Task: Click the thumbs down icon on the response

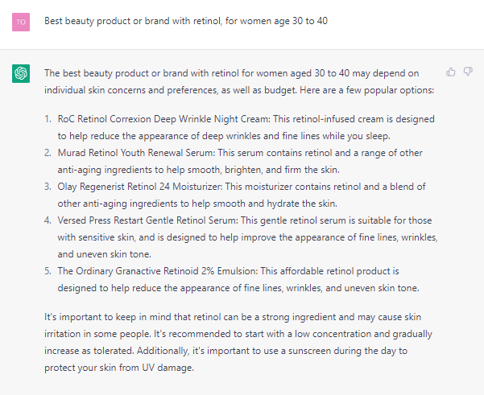Action: 467,72
